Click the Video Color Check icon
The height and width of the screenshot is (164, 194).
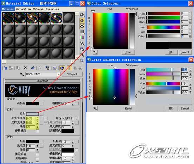(x=82, y=38)
